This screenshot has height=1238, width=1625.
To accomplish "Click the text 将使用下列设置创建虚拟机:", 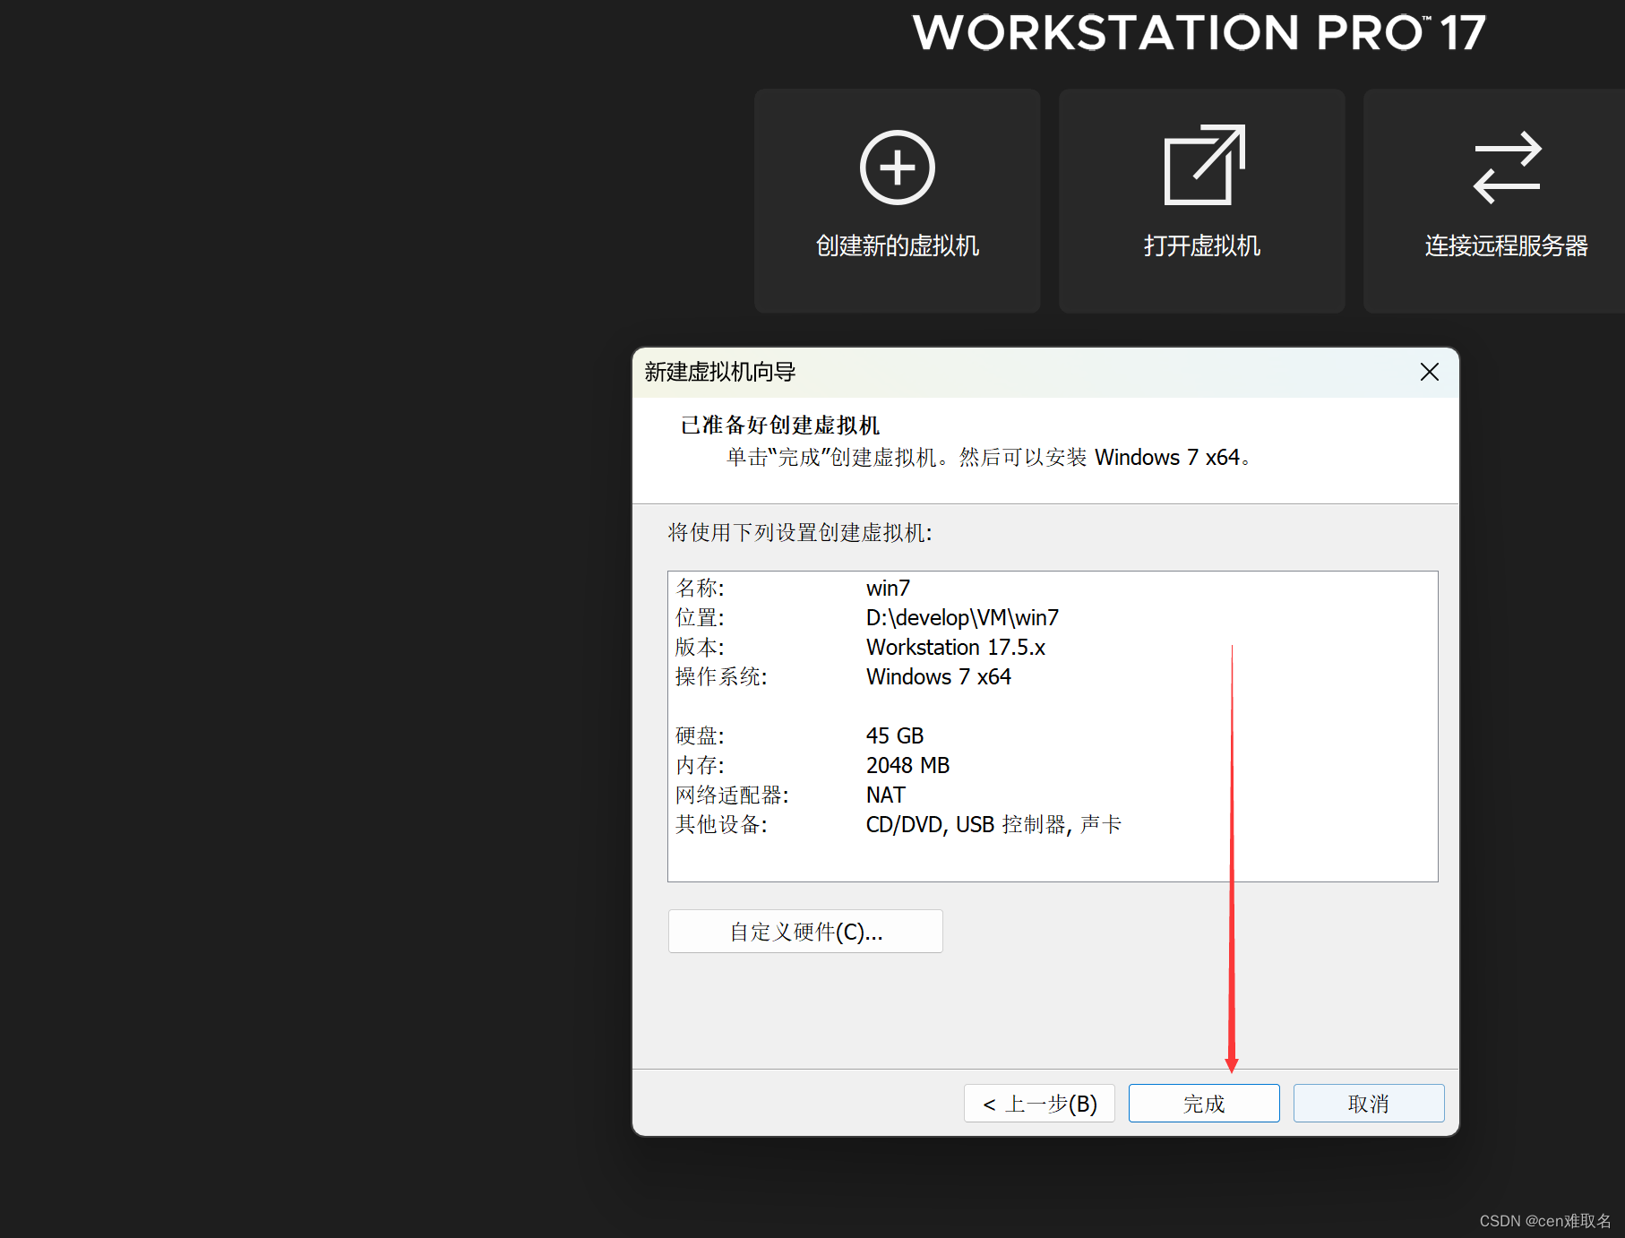I will [800, 533].
